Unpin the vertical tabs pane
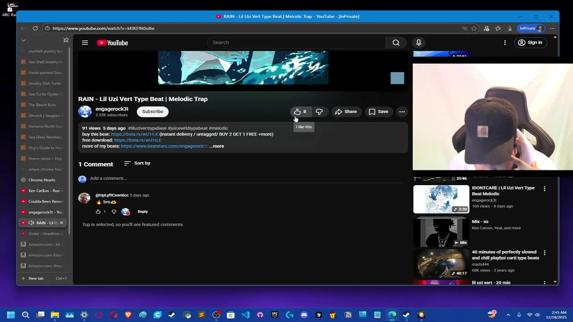 (x=66, y=40)
